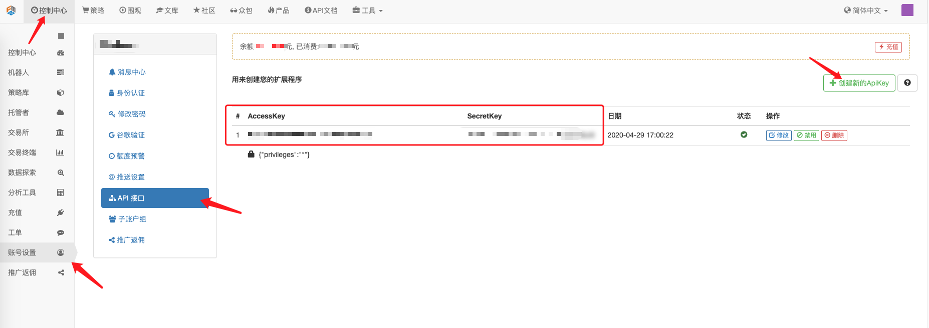Image resolution: width=929 pixels, height=328 pixels.
Task: Click the date 2020-04-29 17:00:22
Action: (640, 135)
